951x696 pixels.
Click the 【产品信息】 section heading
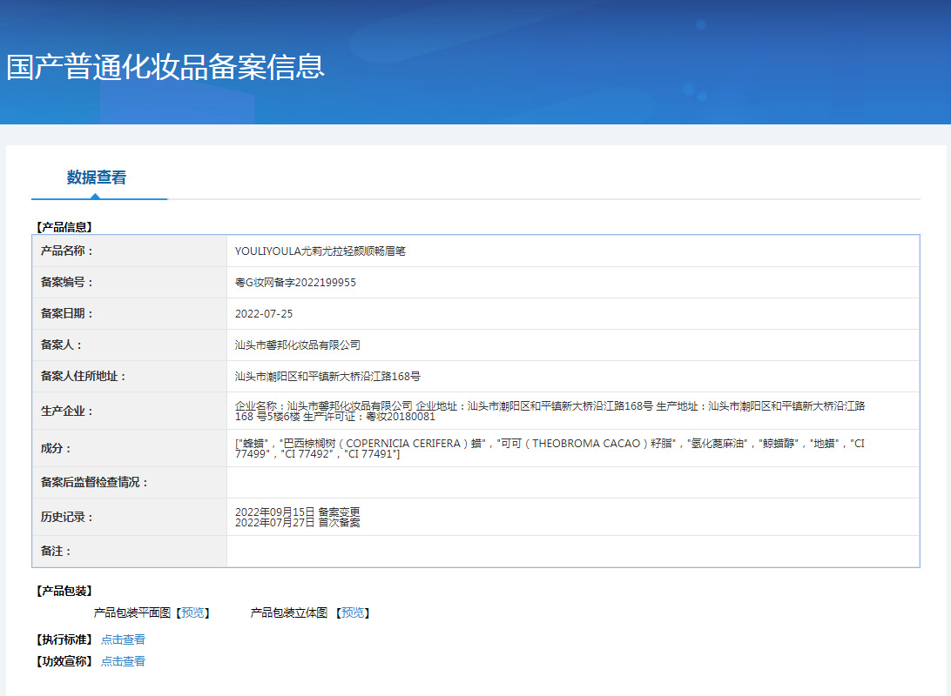coord(64,227)
